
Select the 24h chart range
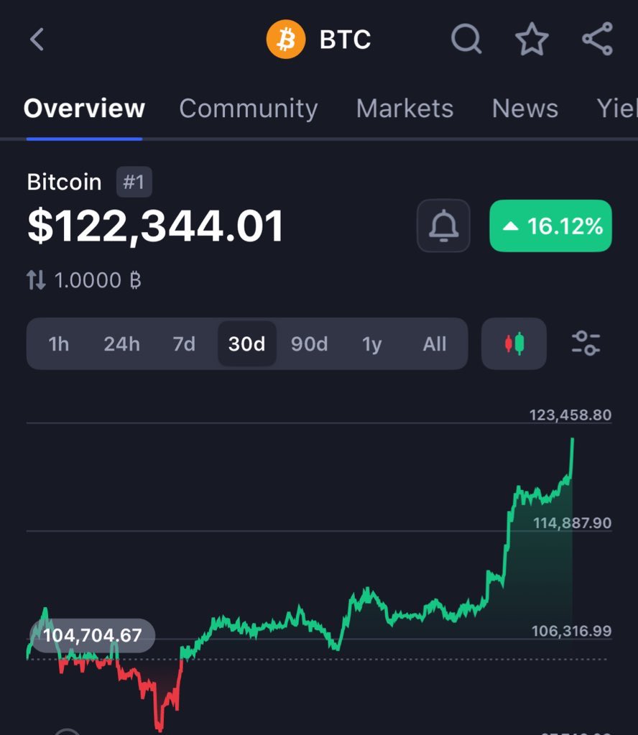pyautogui.click(x=122, y=344)
